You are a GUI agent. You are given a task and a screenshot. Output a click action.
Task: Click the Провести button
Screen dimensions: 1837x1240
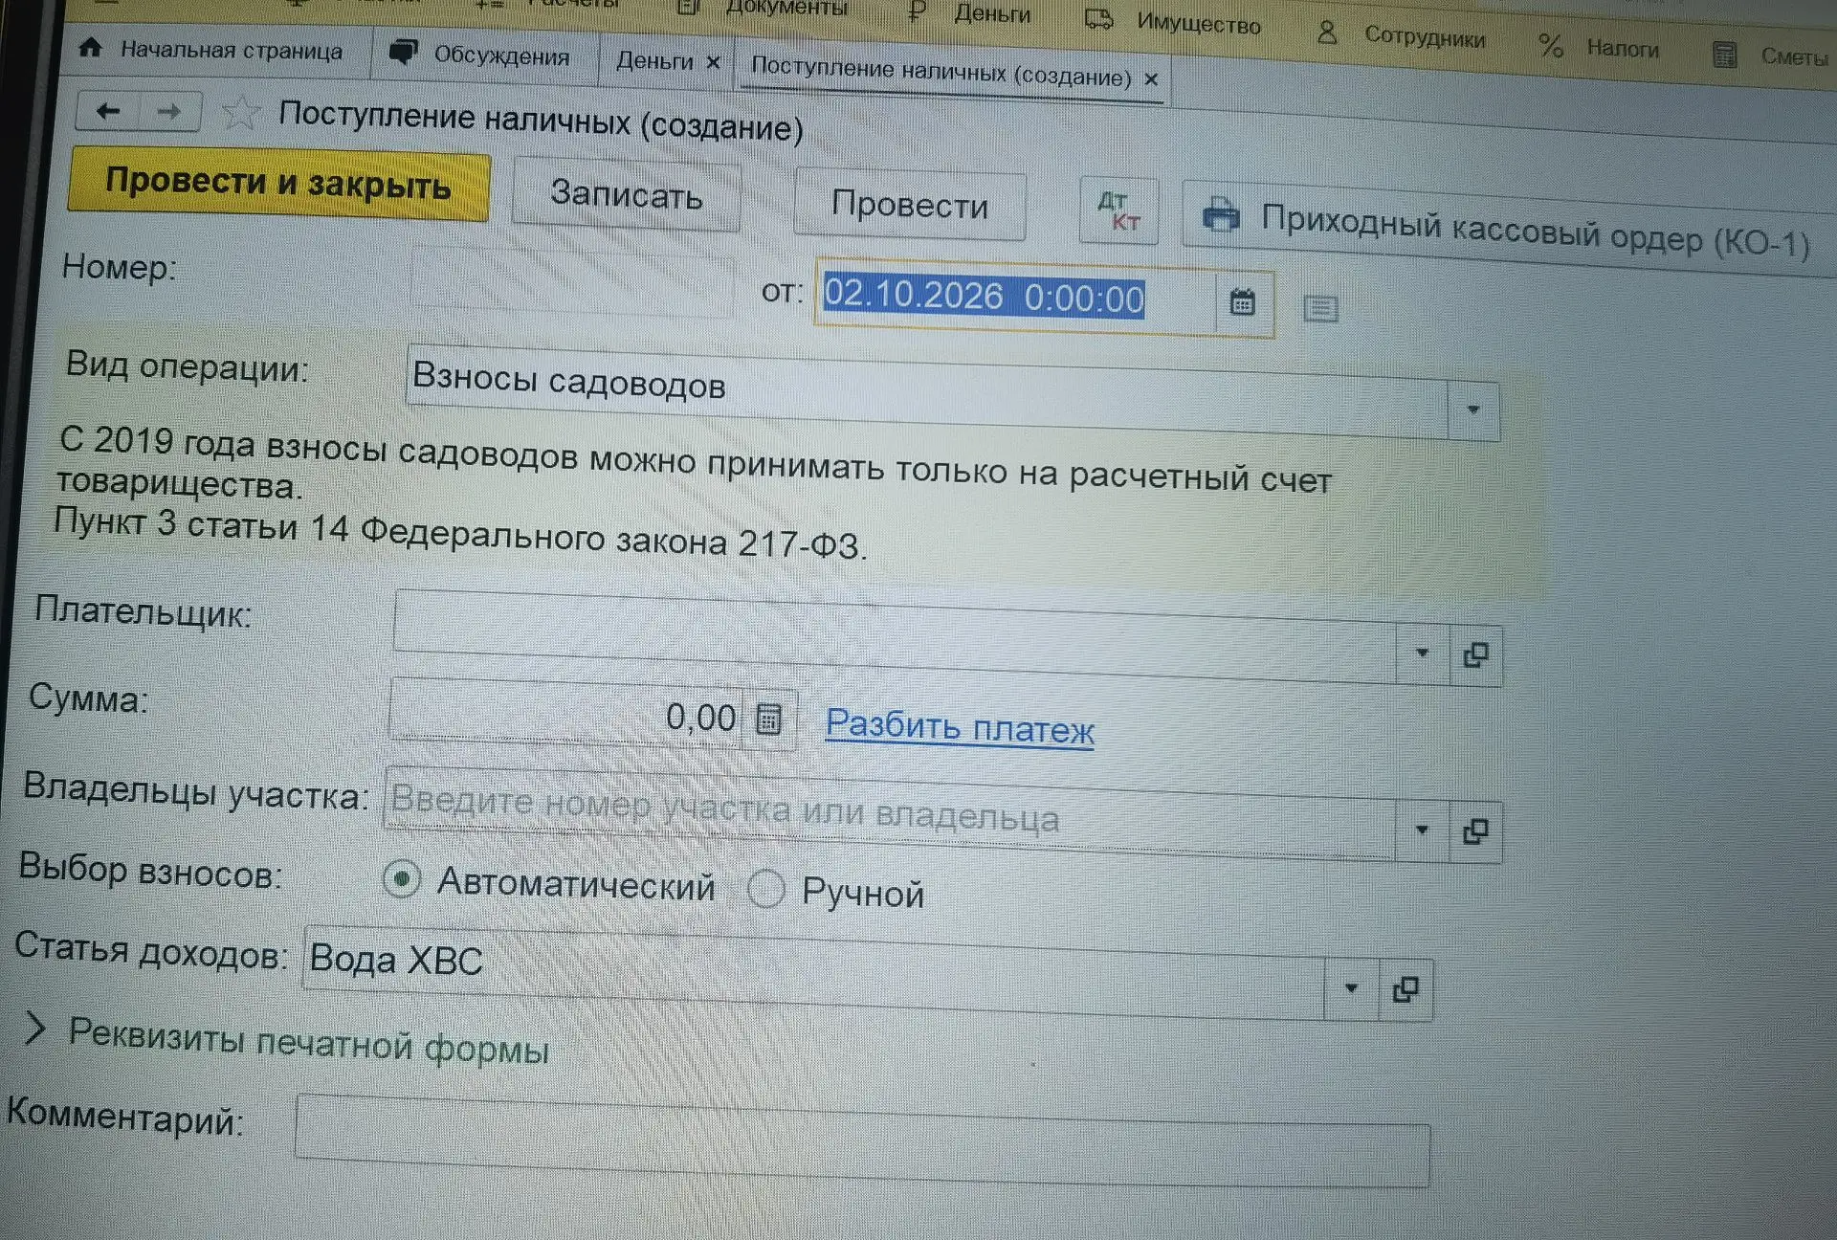910,205
